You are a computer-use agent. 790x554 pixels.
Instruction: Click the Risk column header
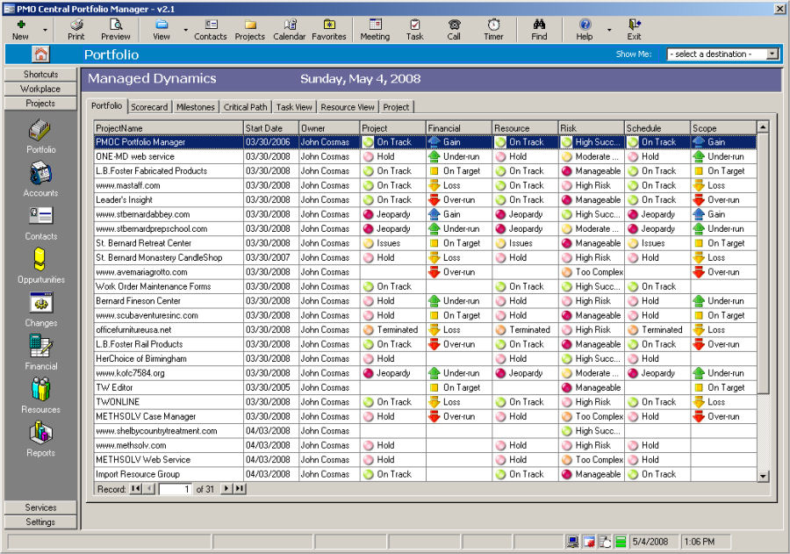pyautogui.click(x=592, y=128)
